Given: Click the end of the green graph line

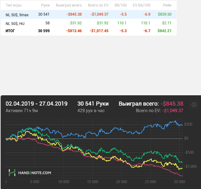Looking at the screenshot, I should [182, 162].
